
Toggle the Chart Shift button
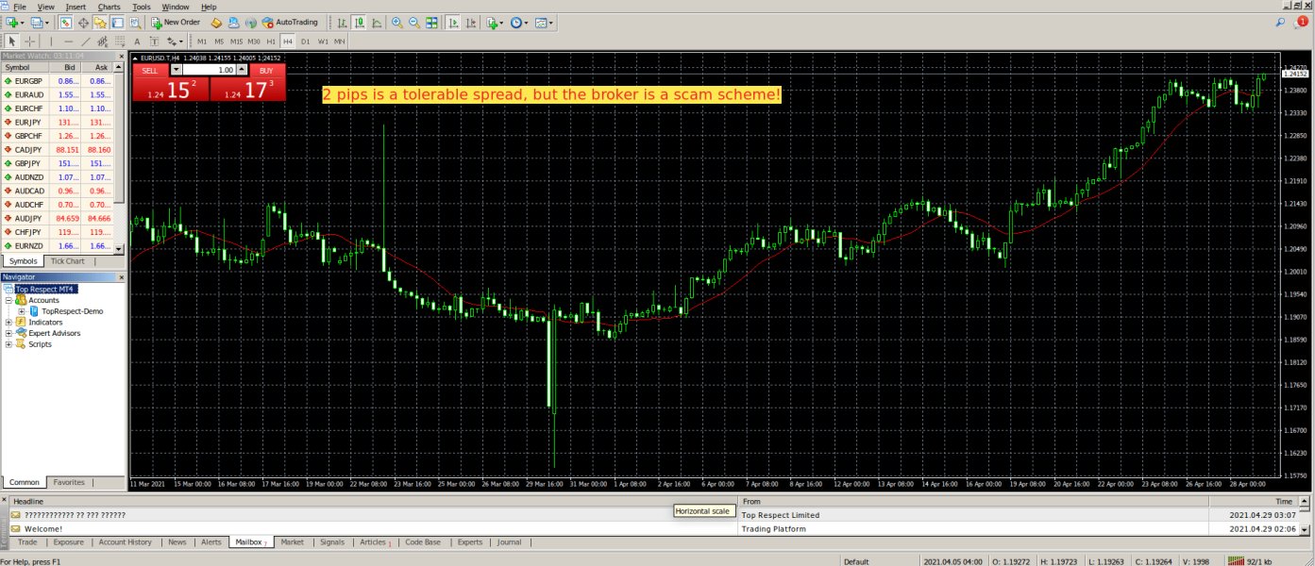(x=471, y=23)
